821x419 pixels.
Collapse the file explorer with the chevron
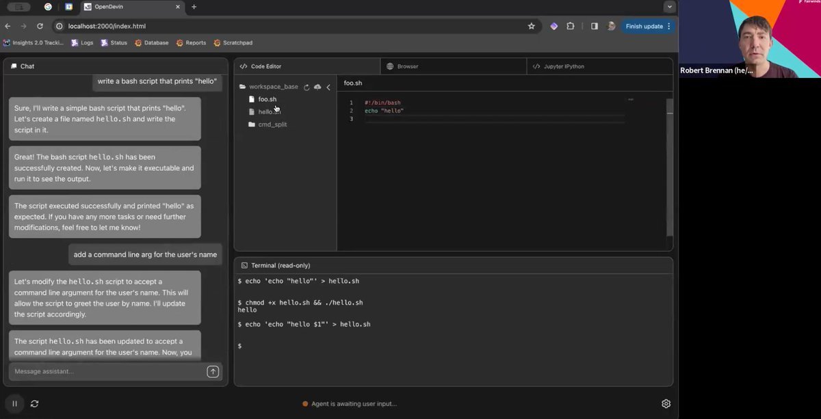coord(328,87)
